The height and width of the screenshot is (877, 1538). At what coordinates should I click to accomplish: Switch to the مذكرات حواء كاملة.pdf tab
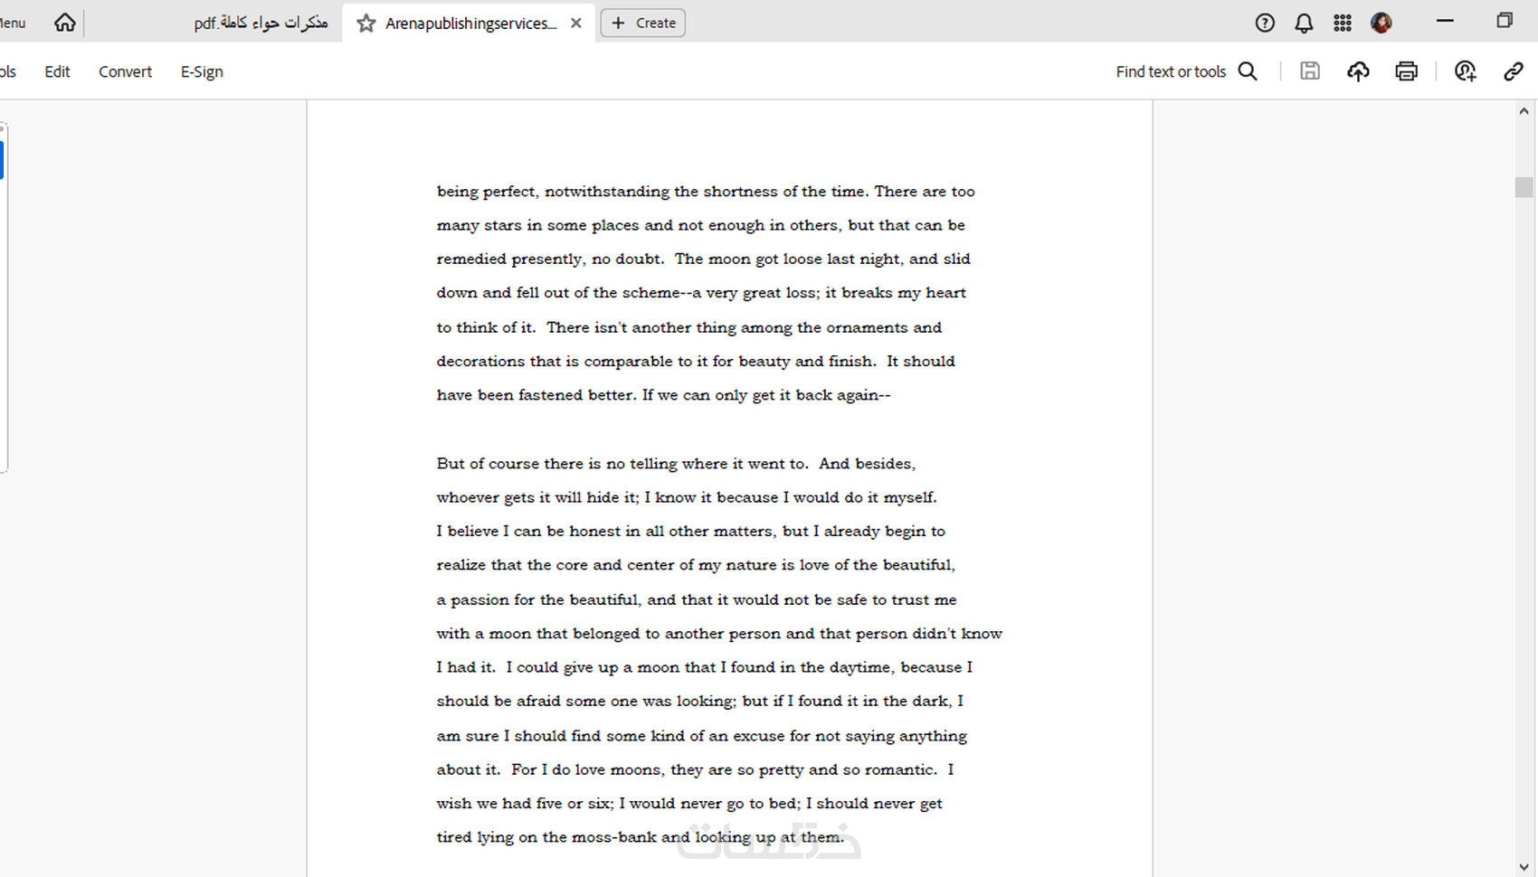point(261,23)
